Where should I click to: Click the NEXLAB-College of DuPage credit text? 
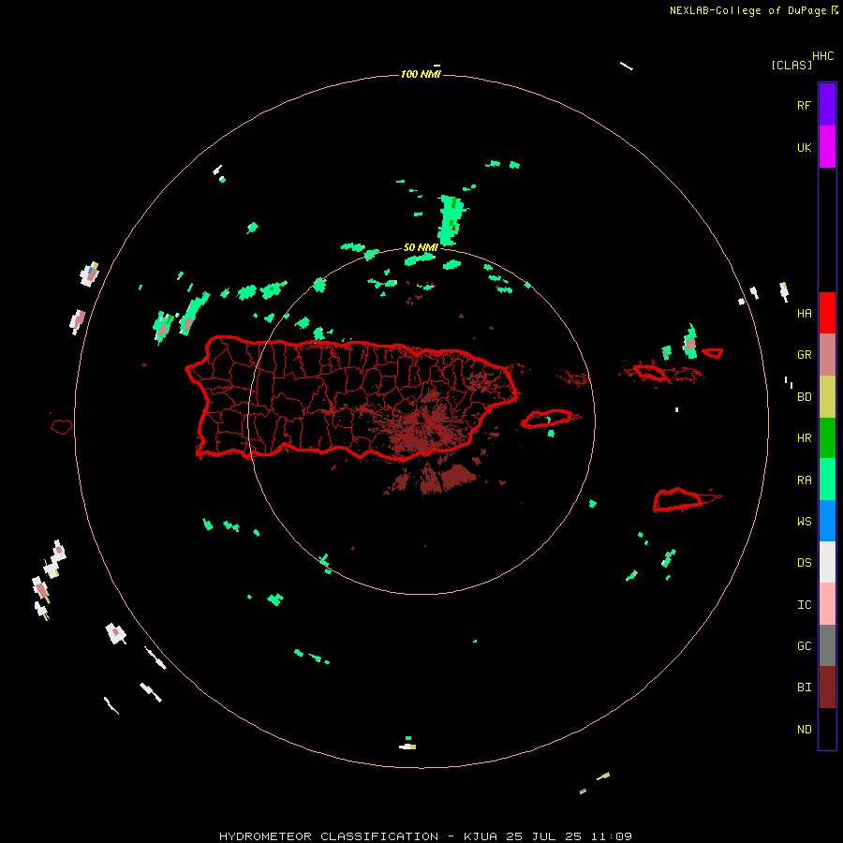pyautogui.click(x=747, y=10)
